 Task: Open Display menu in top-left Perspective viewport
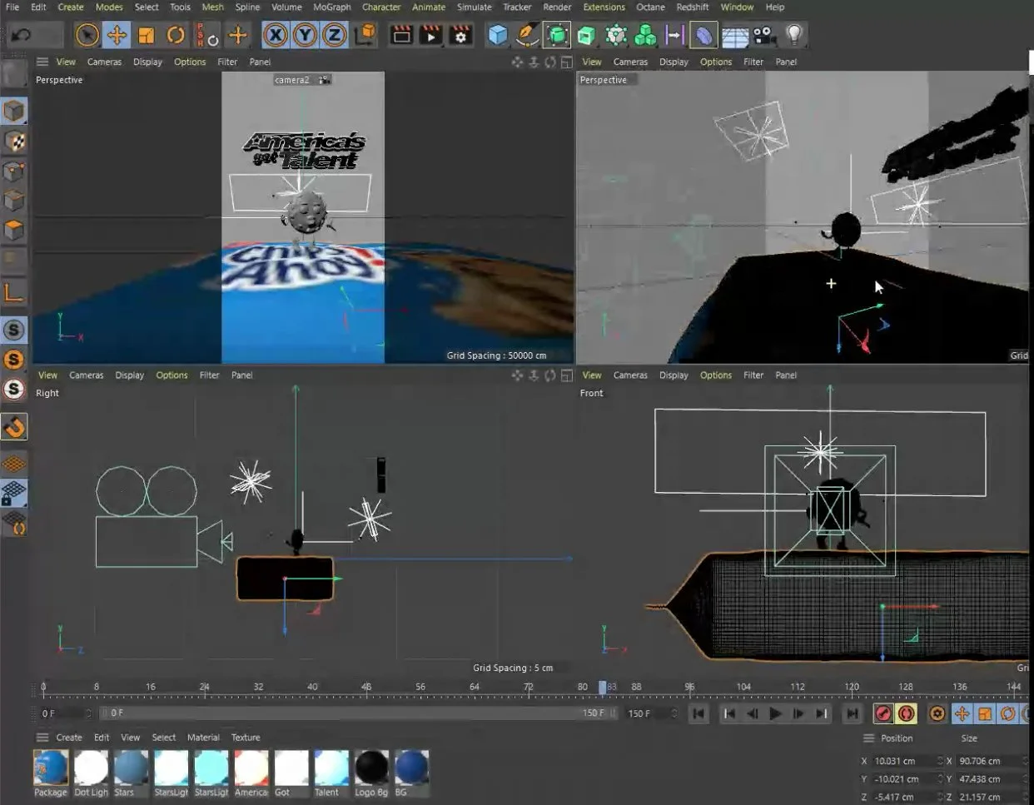pos(147,62)
